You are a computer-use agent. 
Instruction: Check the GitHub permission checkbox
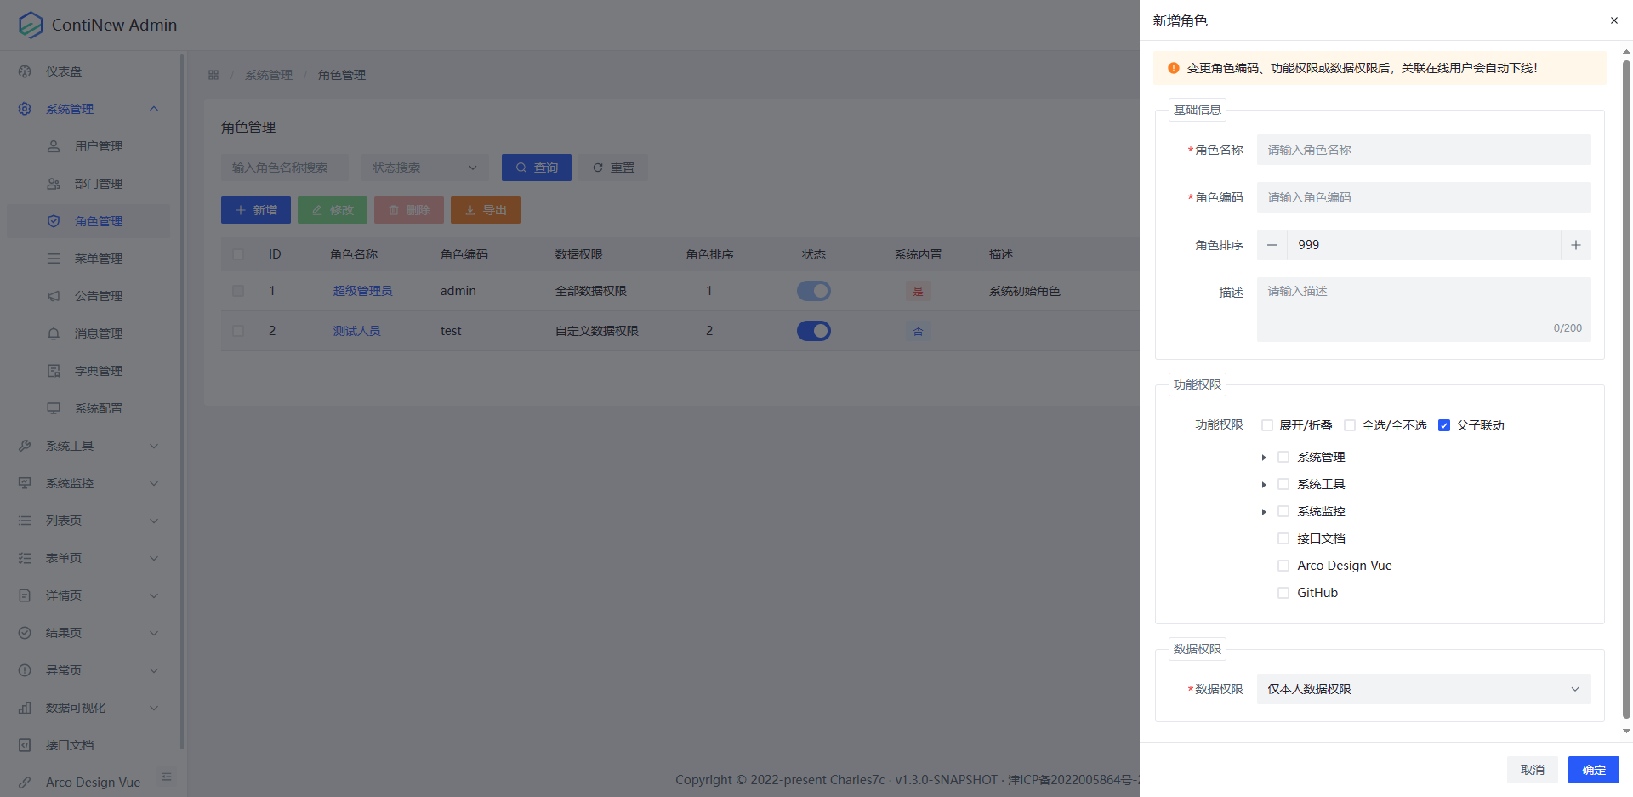tap(1283, 593)
